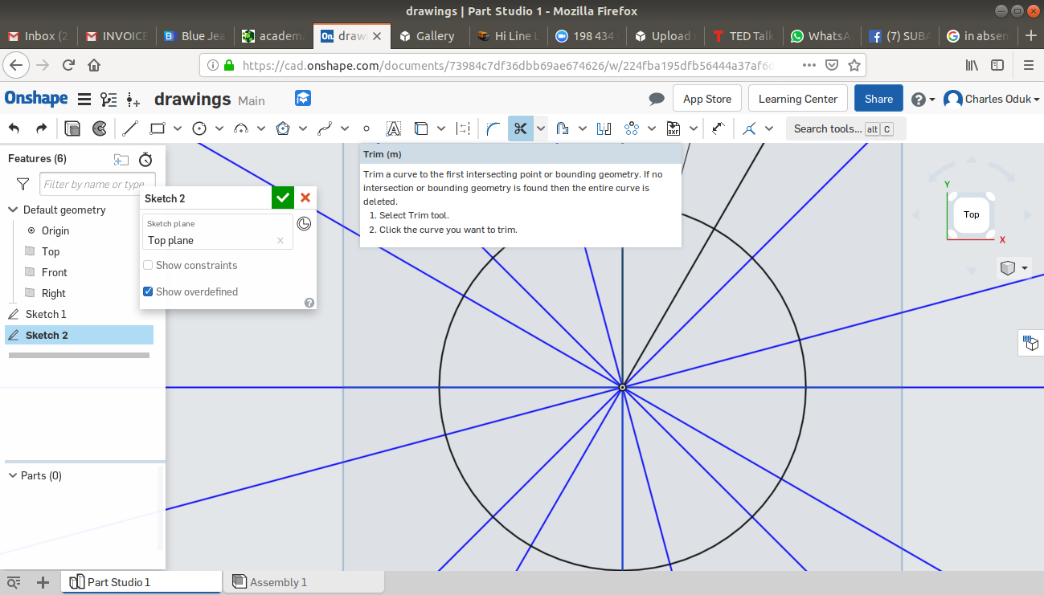Click the Use (project) tool icon
The image size is (1044, 595).
(421, 128)
